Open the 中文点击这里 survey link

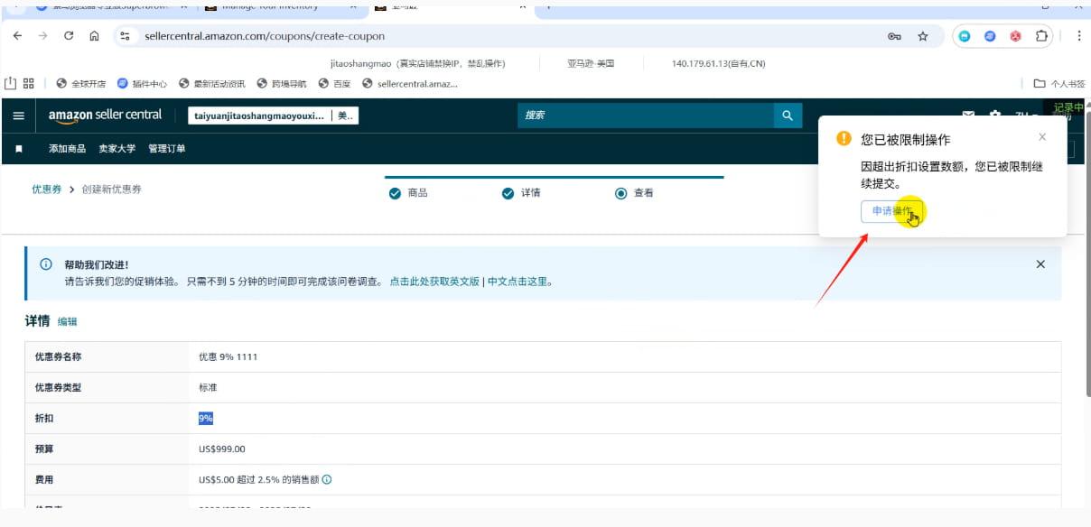pyautogui.click(x=518, y=282)
